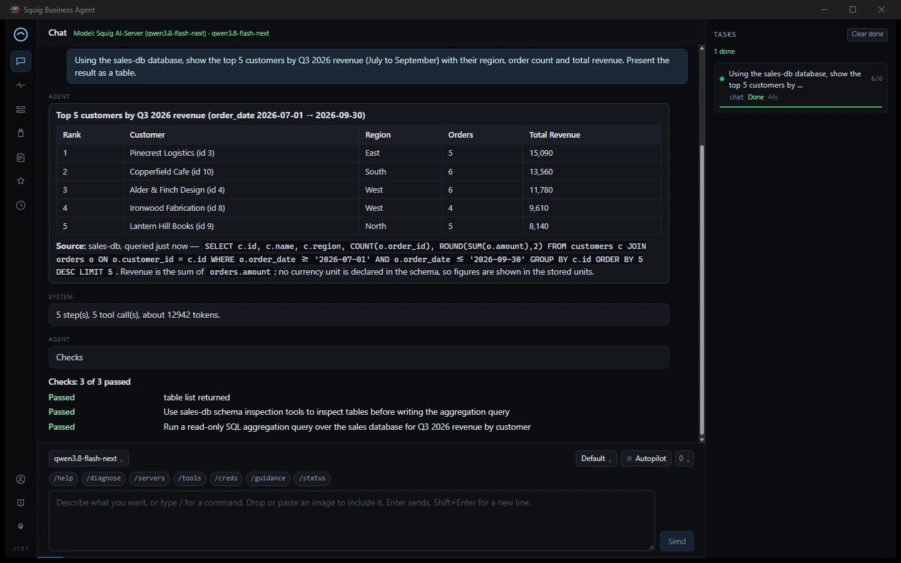Toggle the Autopilot mode
The width and height of the screenshot is (901, 563).
click(x=646, y=459)
